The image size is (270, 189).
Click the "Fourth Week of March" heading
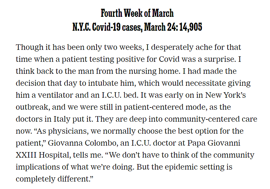coord(137,13)
